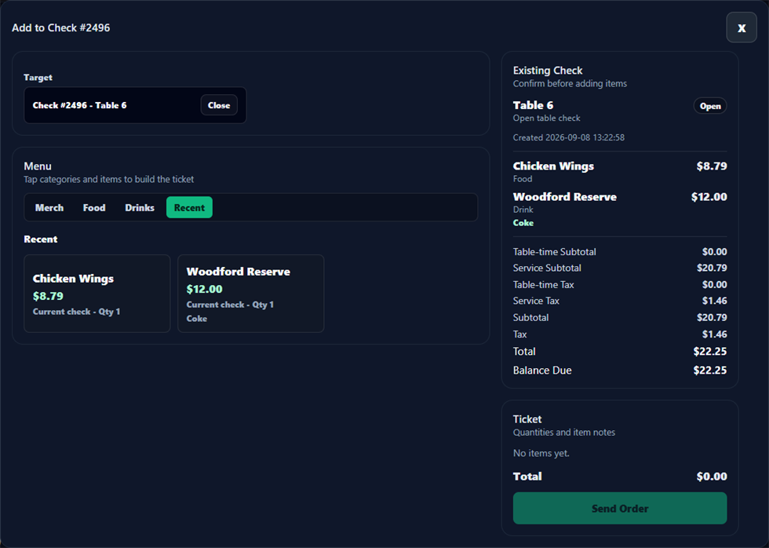Select the Check #2496 - Table 6 target field
The height and width of the screenshot is (548, 769).
135,105
